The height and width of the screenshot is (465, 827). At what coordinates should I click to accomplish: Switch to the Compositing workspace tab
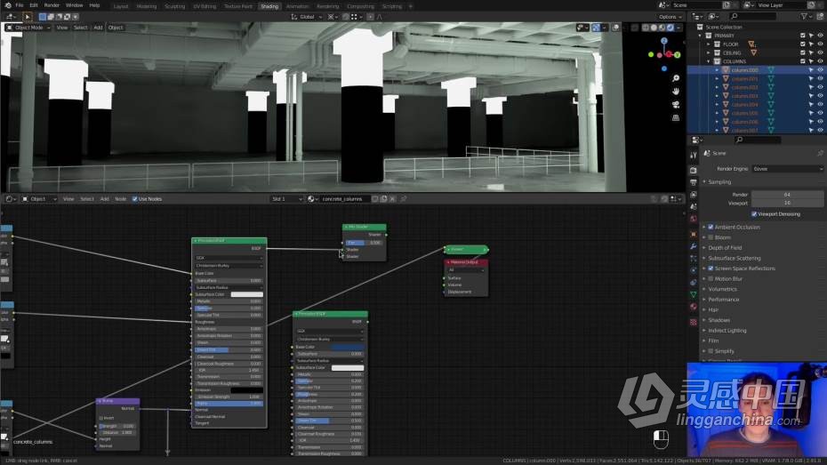[x=360, y=6]
